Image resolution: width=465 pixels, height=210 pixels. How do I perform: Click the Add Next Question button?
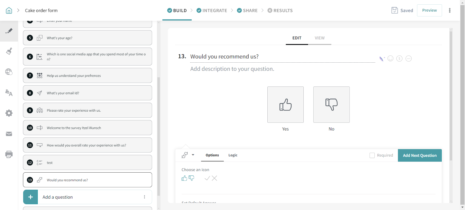point(419,155)
